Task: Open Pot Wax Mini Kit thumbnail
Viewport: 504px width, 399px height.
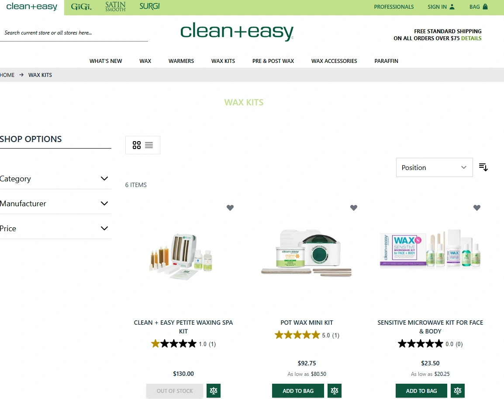Action: click(x=307, y=253)
